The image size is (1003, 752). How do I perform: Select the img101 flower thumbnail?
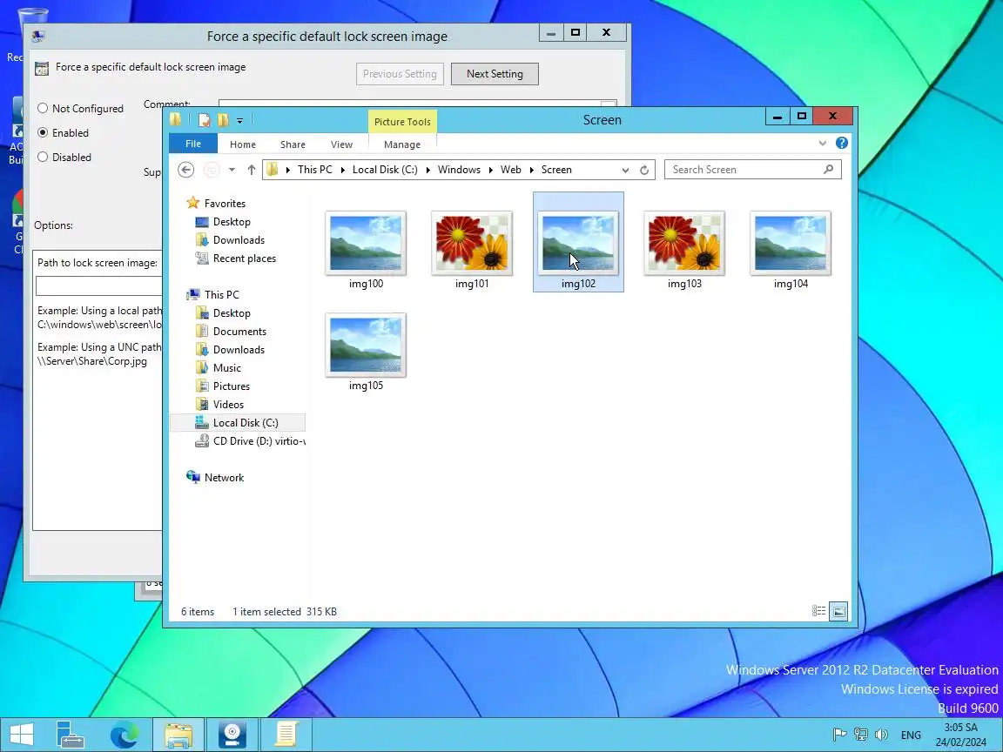pyautogui.click(x=472, y=243)
